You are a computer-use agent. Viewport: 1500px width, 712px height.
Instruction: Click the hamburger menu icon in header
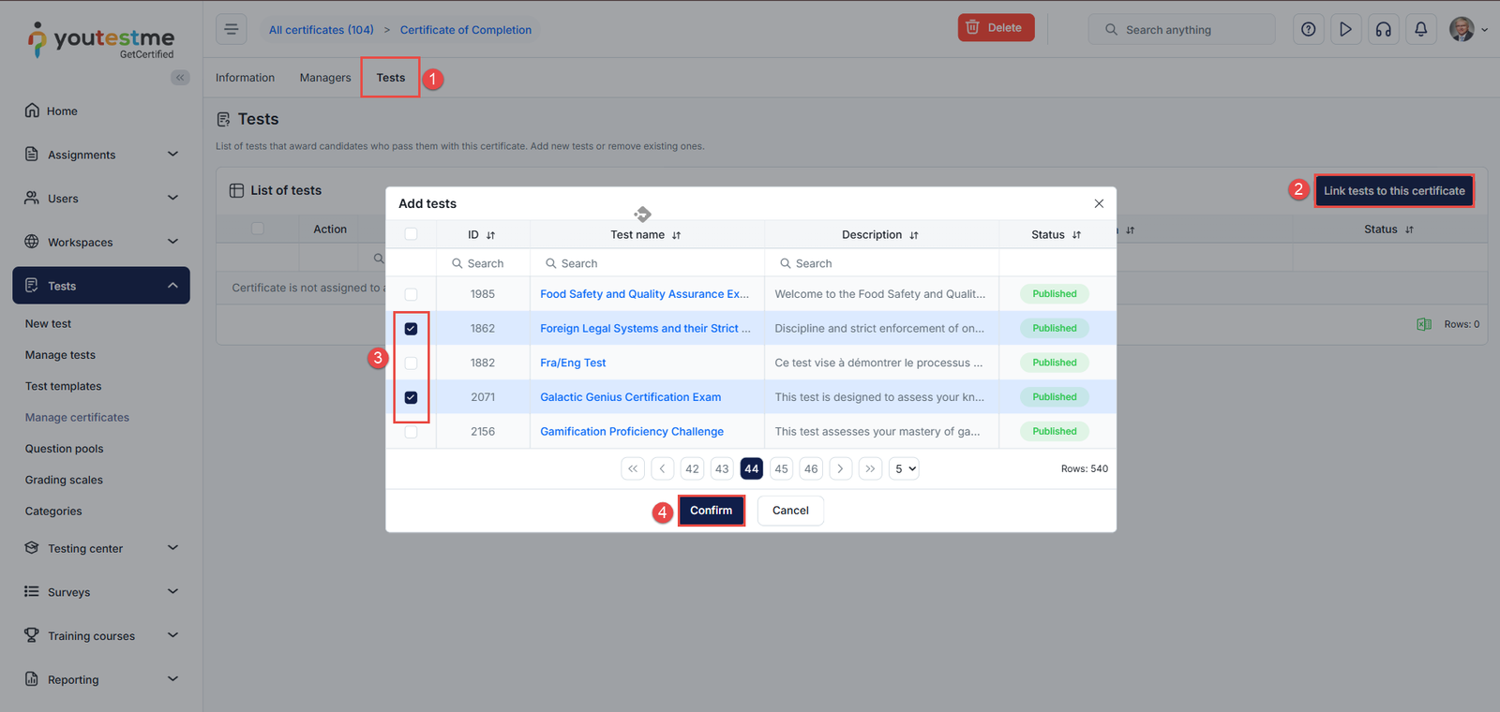pos(232,29)
